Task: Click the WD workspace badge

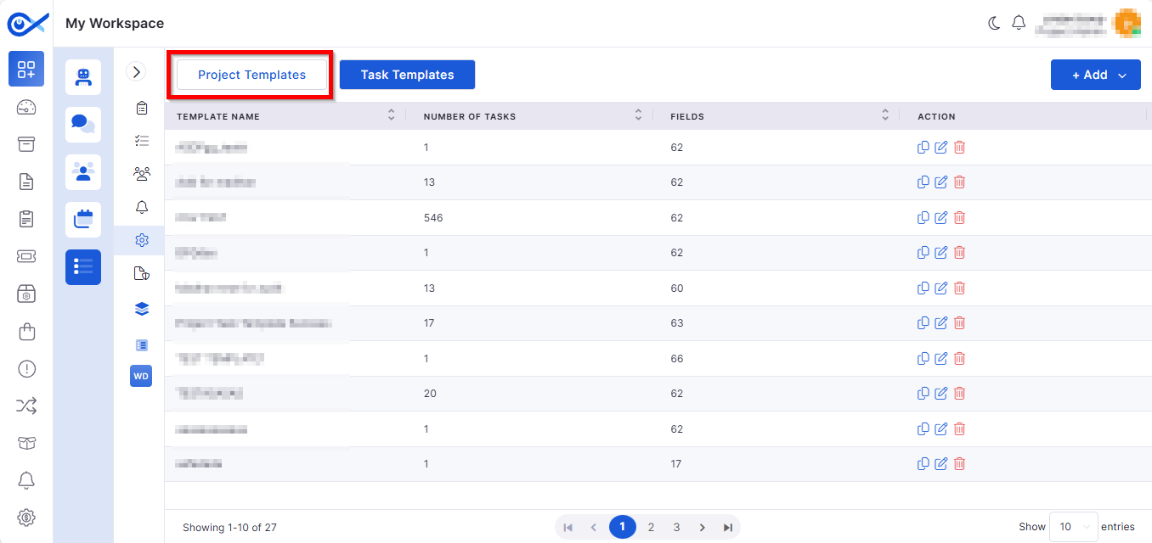Action: pyautogui.click(x=141, y=376)
